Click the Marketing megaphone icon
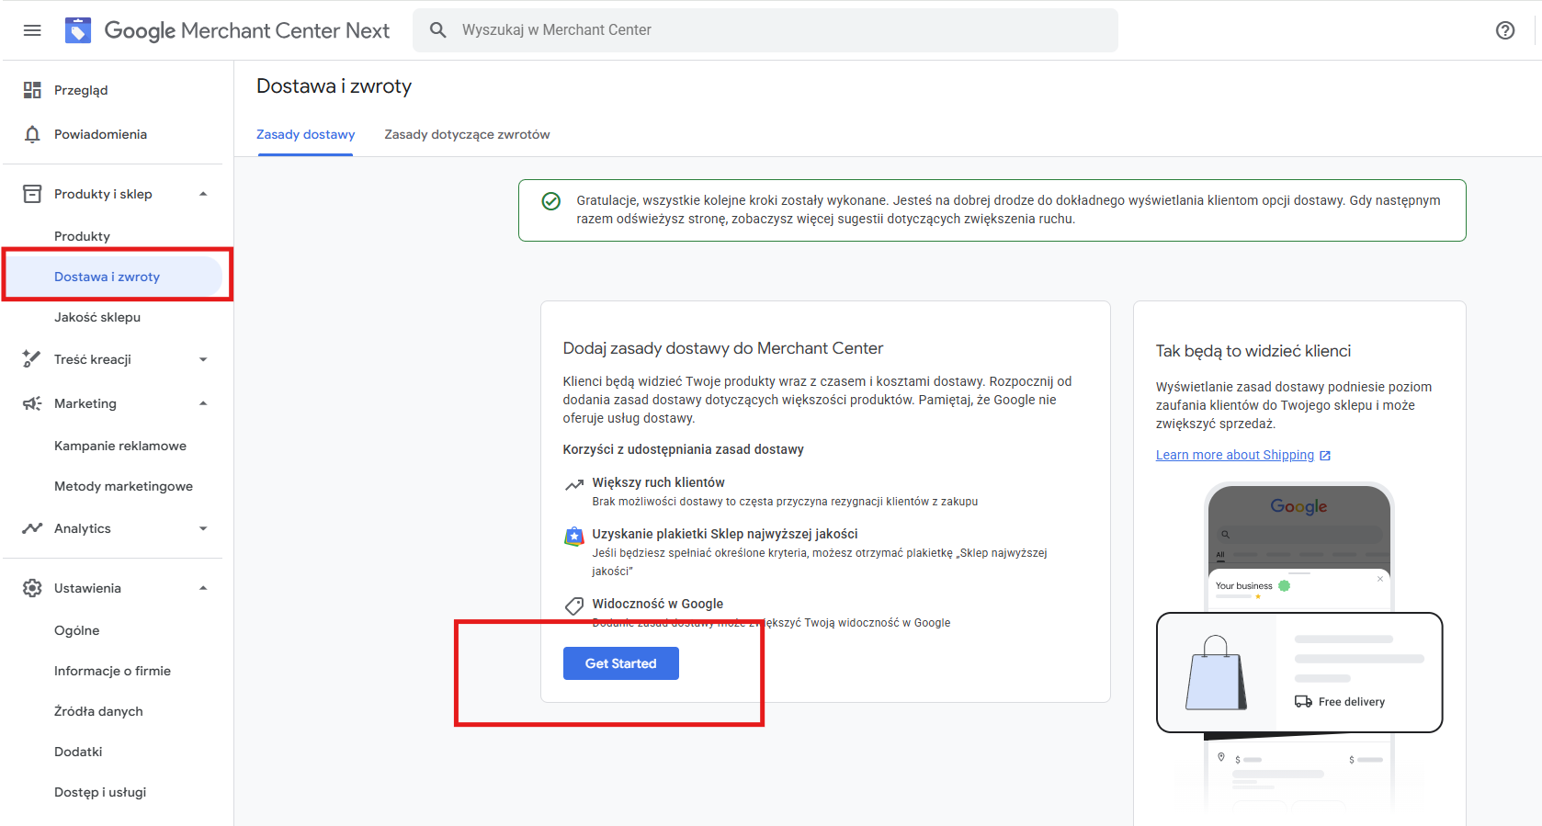 pos(32,403)
